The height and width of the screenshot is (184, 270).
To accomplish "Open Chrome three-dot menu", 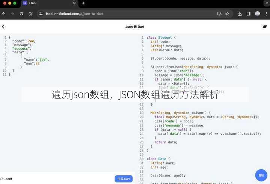I will pos(266,14).
